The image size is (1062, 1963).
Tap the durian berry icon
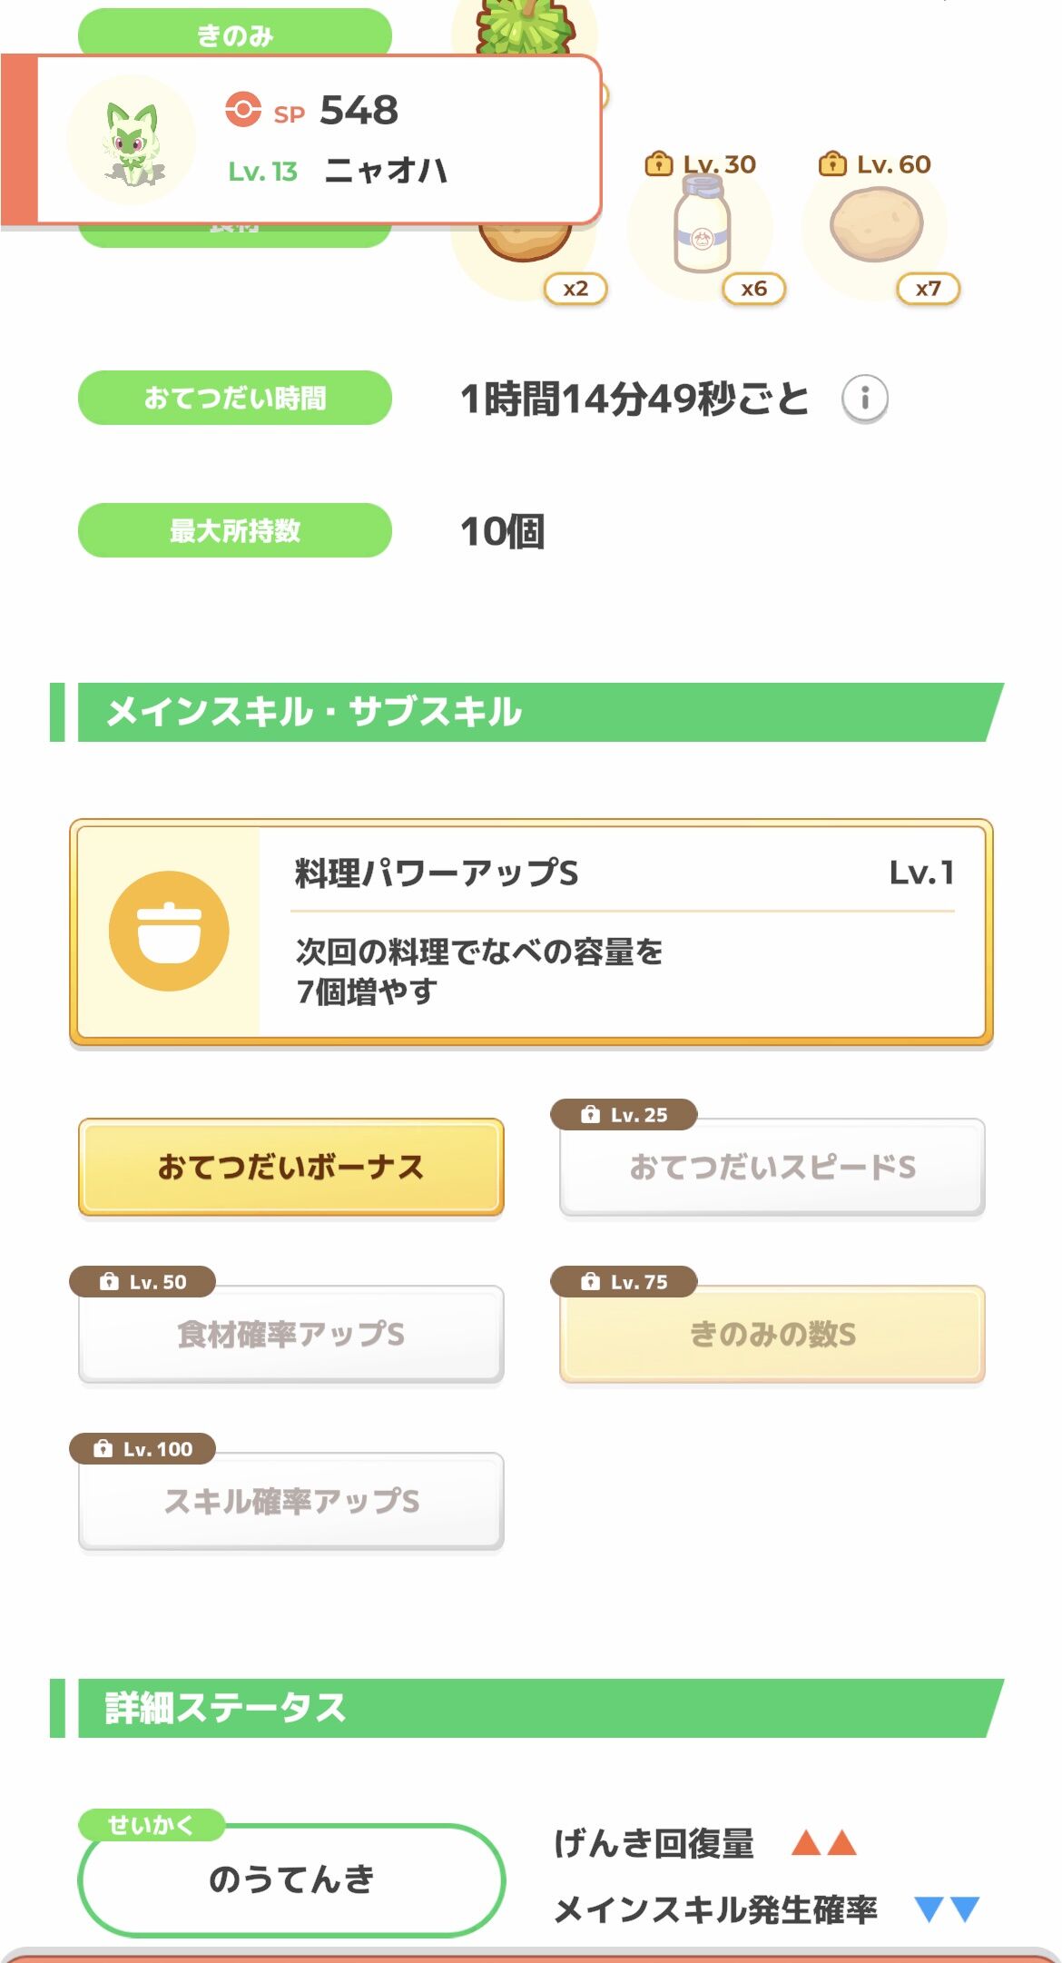(525, 25)
